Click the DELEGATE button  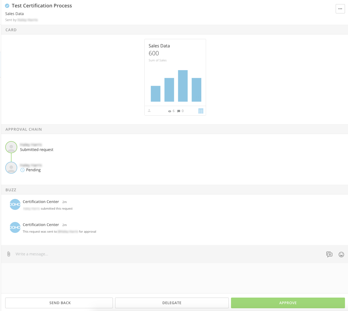tap(172, 303)
